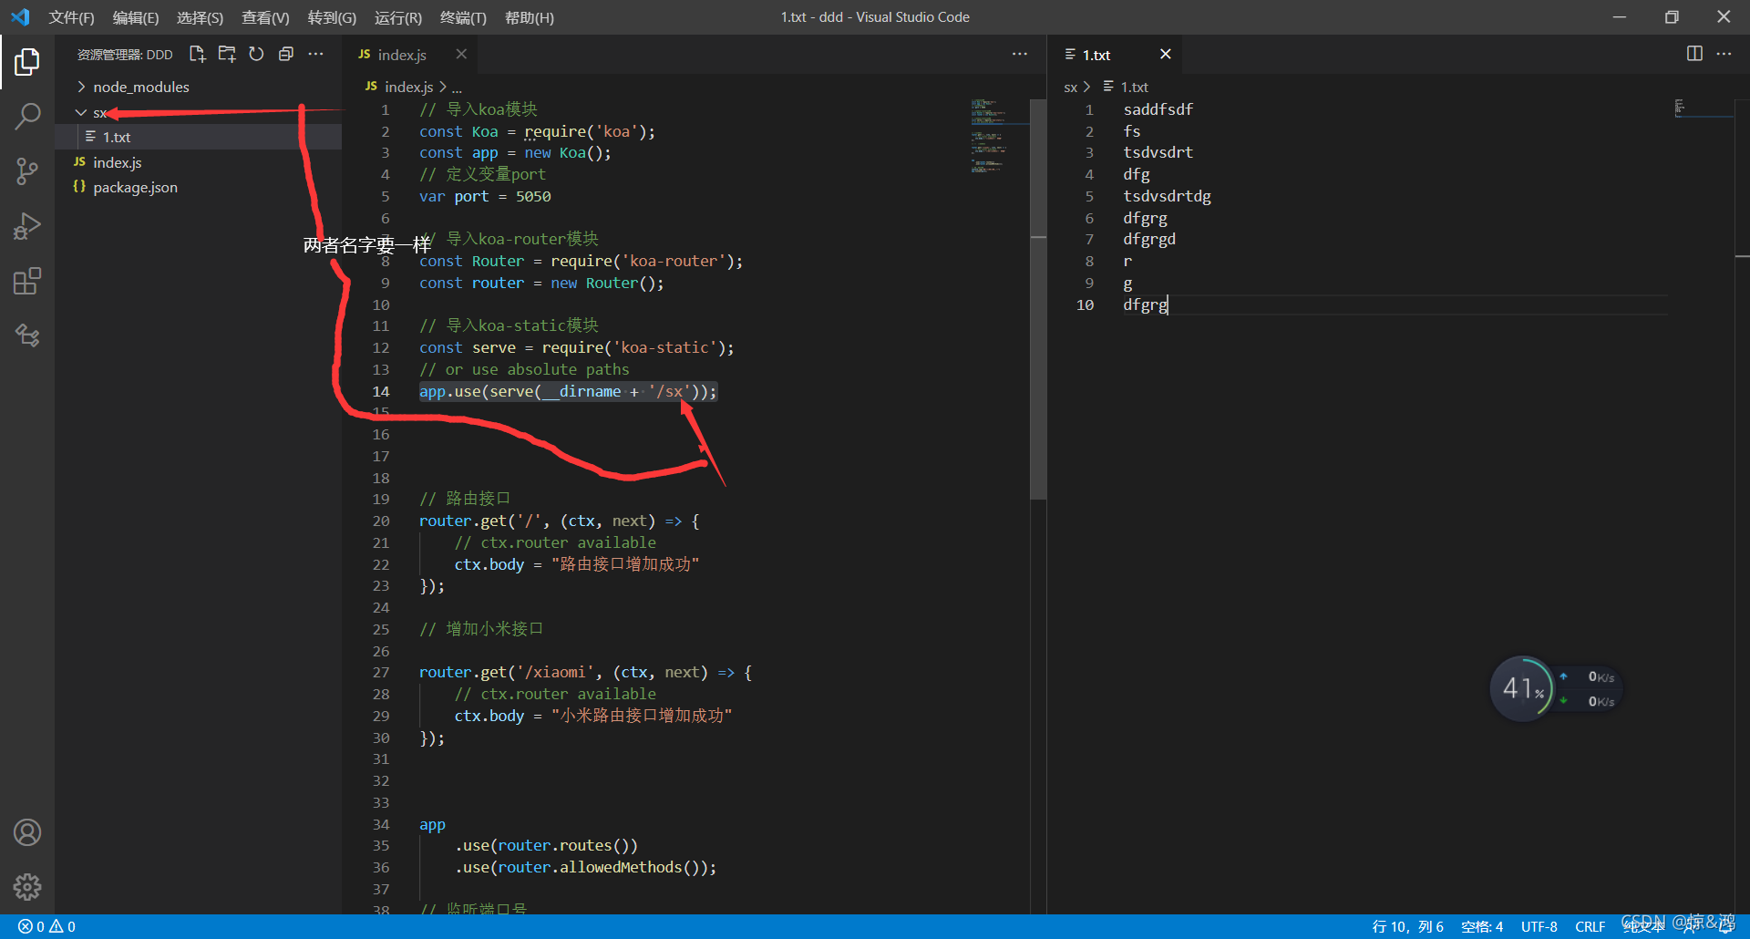Open the 转到(G) menu
This screenshot has height=939, width=1750.
click(332, 17)
